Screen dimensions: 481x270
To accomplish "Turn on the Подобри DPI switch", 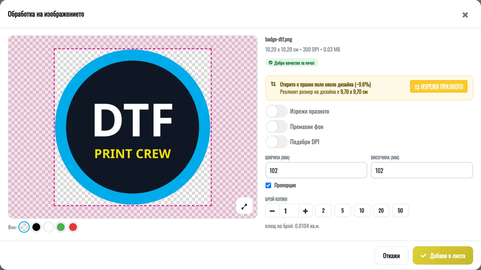I will pos(277,142).
